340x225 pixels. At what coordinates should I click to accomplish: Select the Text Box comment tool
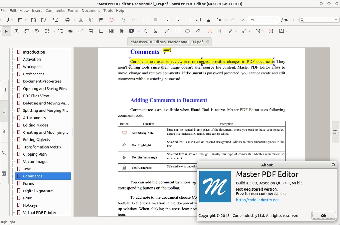[x=271, y=31]
